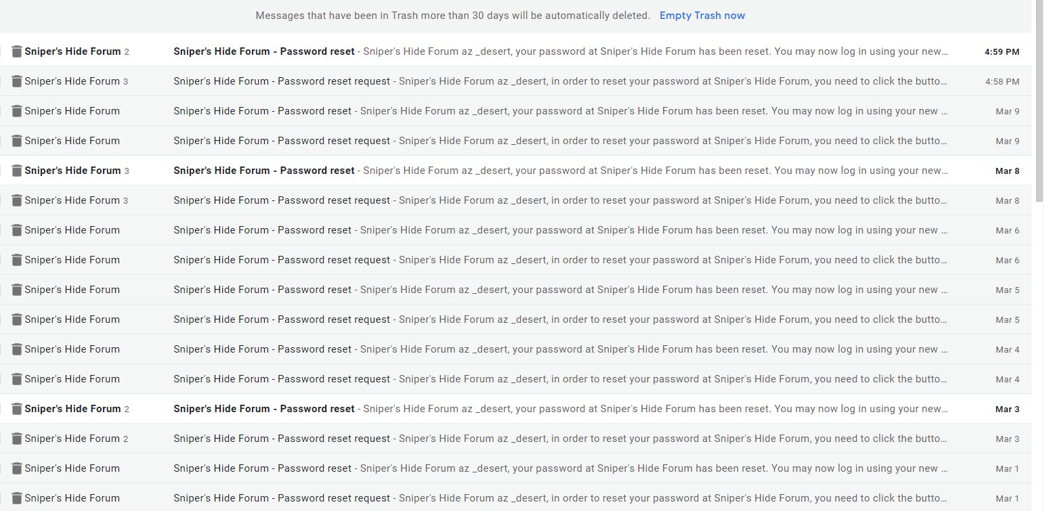The image size is (1045, 511).
Task: Open Mar 4 Password reset email
Action: [x=515, y=349]
